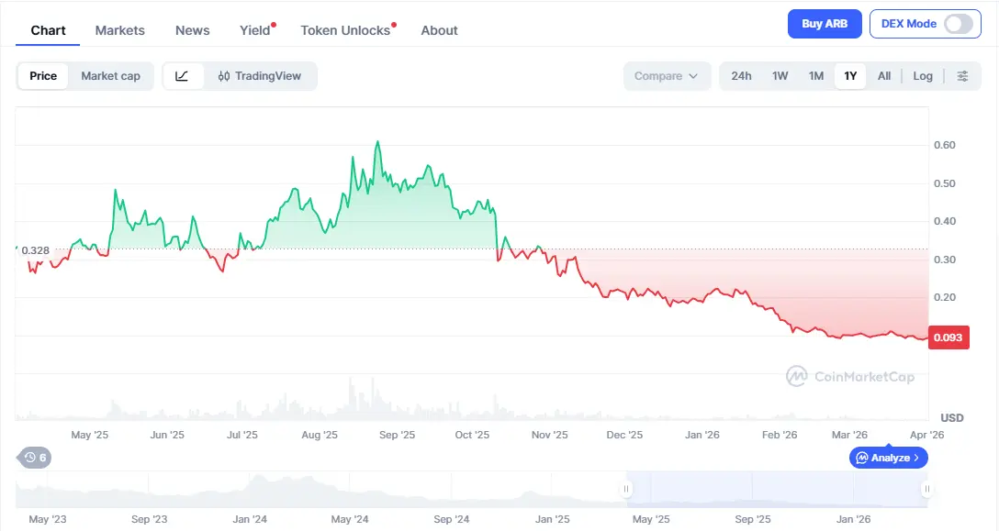Viewport: 999px width, 531px height.
Task: Click the Buy ARB button
Action: point(824,24)
